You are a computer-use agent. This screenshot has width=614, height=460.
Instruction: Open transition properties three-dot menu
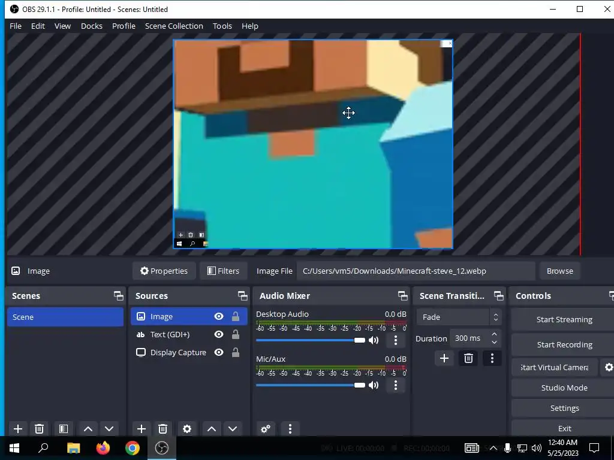pyautogui.click(x=492, y=358)
